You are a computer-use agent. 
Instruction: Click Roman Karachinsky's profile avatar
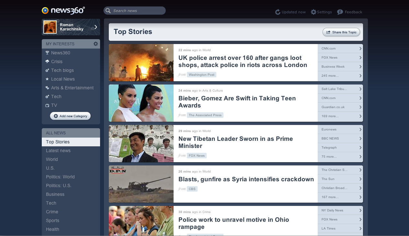(50, 27)
